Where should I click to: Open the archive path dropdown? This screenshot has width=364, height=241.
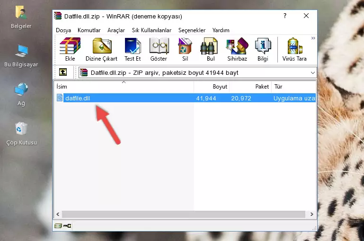coord(313,72)
